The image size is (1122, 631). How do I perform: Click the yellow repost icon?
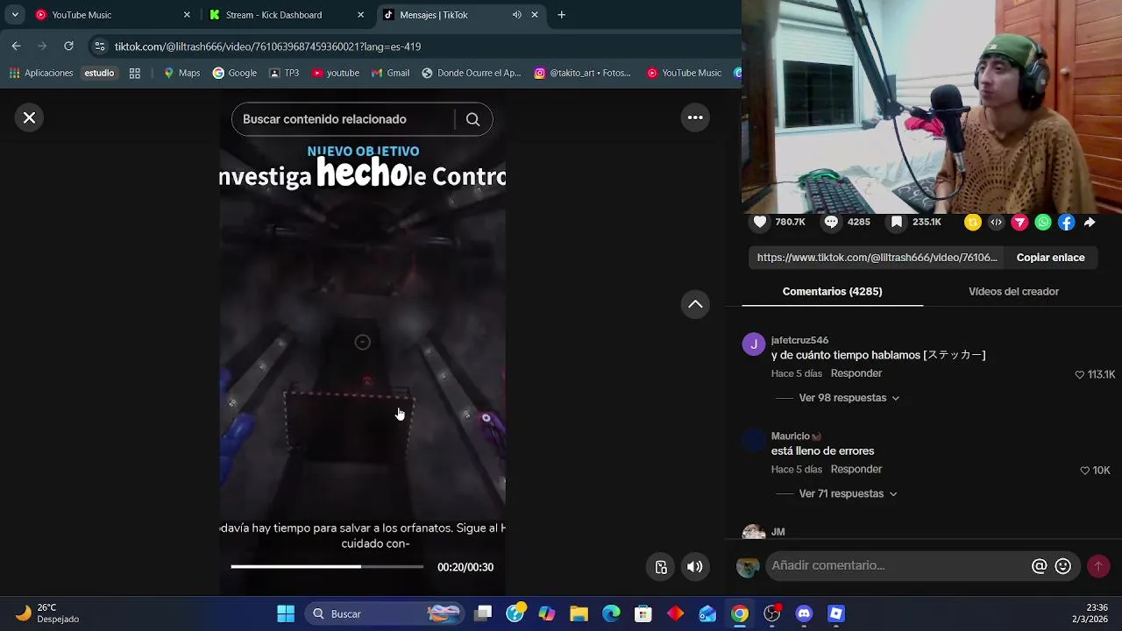click(x=972, y=223)
